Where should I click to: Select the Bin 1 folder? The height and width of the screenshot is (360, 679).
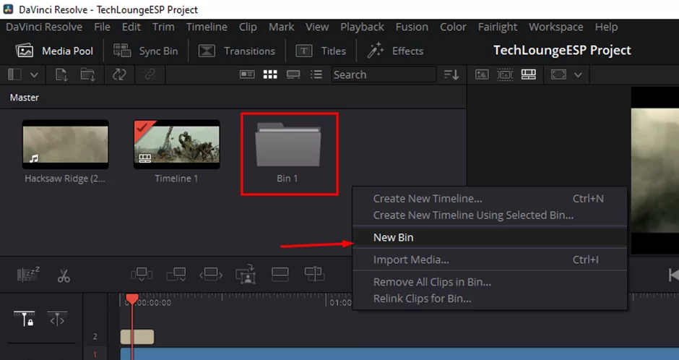[x=288, y=145]
